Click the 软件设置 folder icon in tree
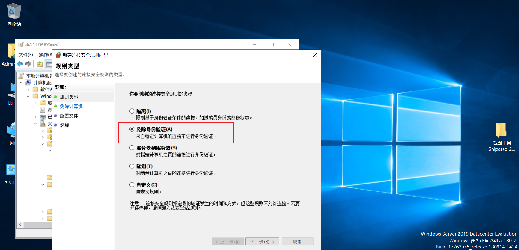This screenshot has height=250, width=519. (35, 89)
